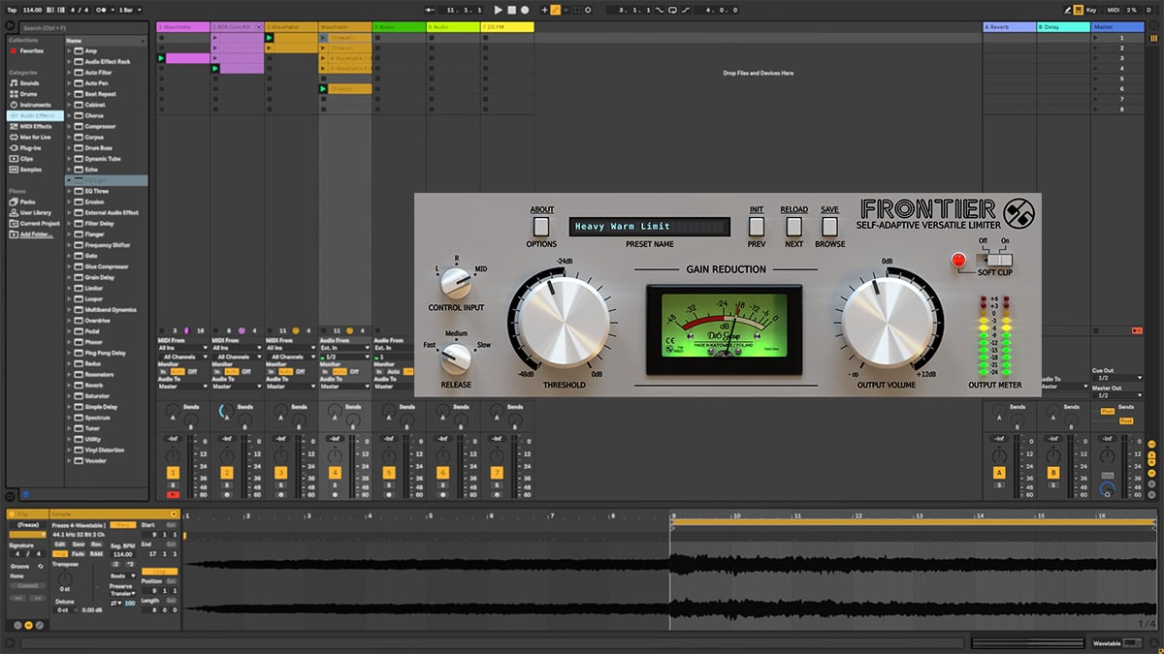Image resolution: width=1164 pixels, height=654 pixels.
Task: Disable the track activator on track 1
Action: pos(173,473)
